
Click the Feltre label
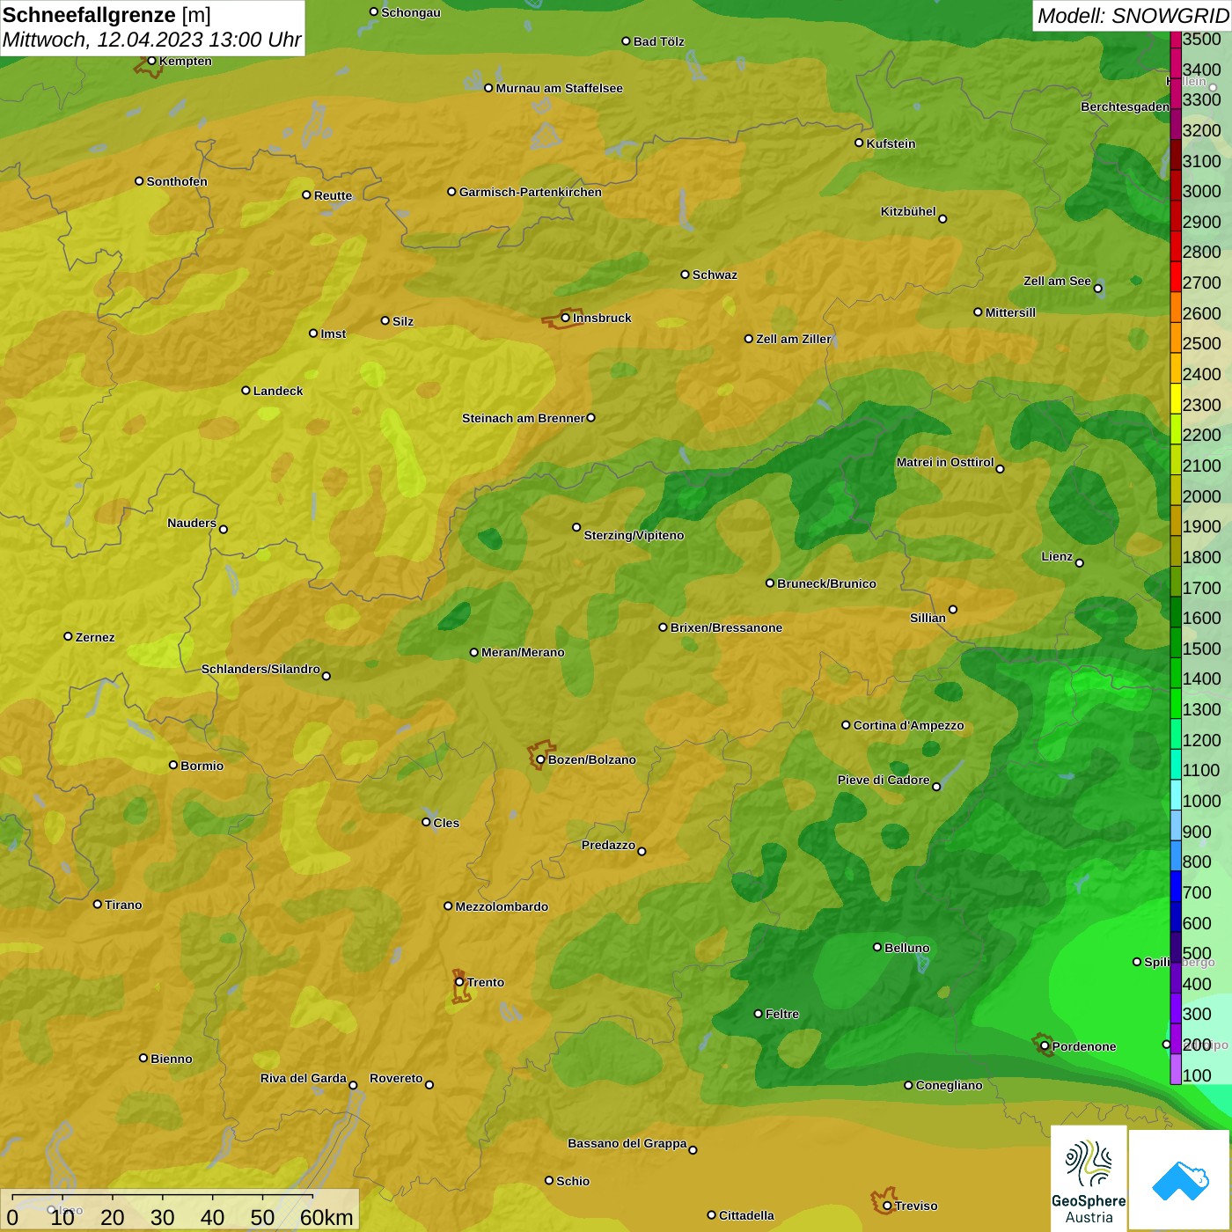tap(781, 1014)
